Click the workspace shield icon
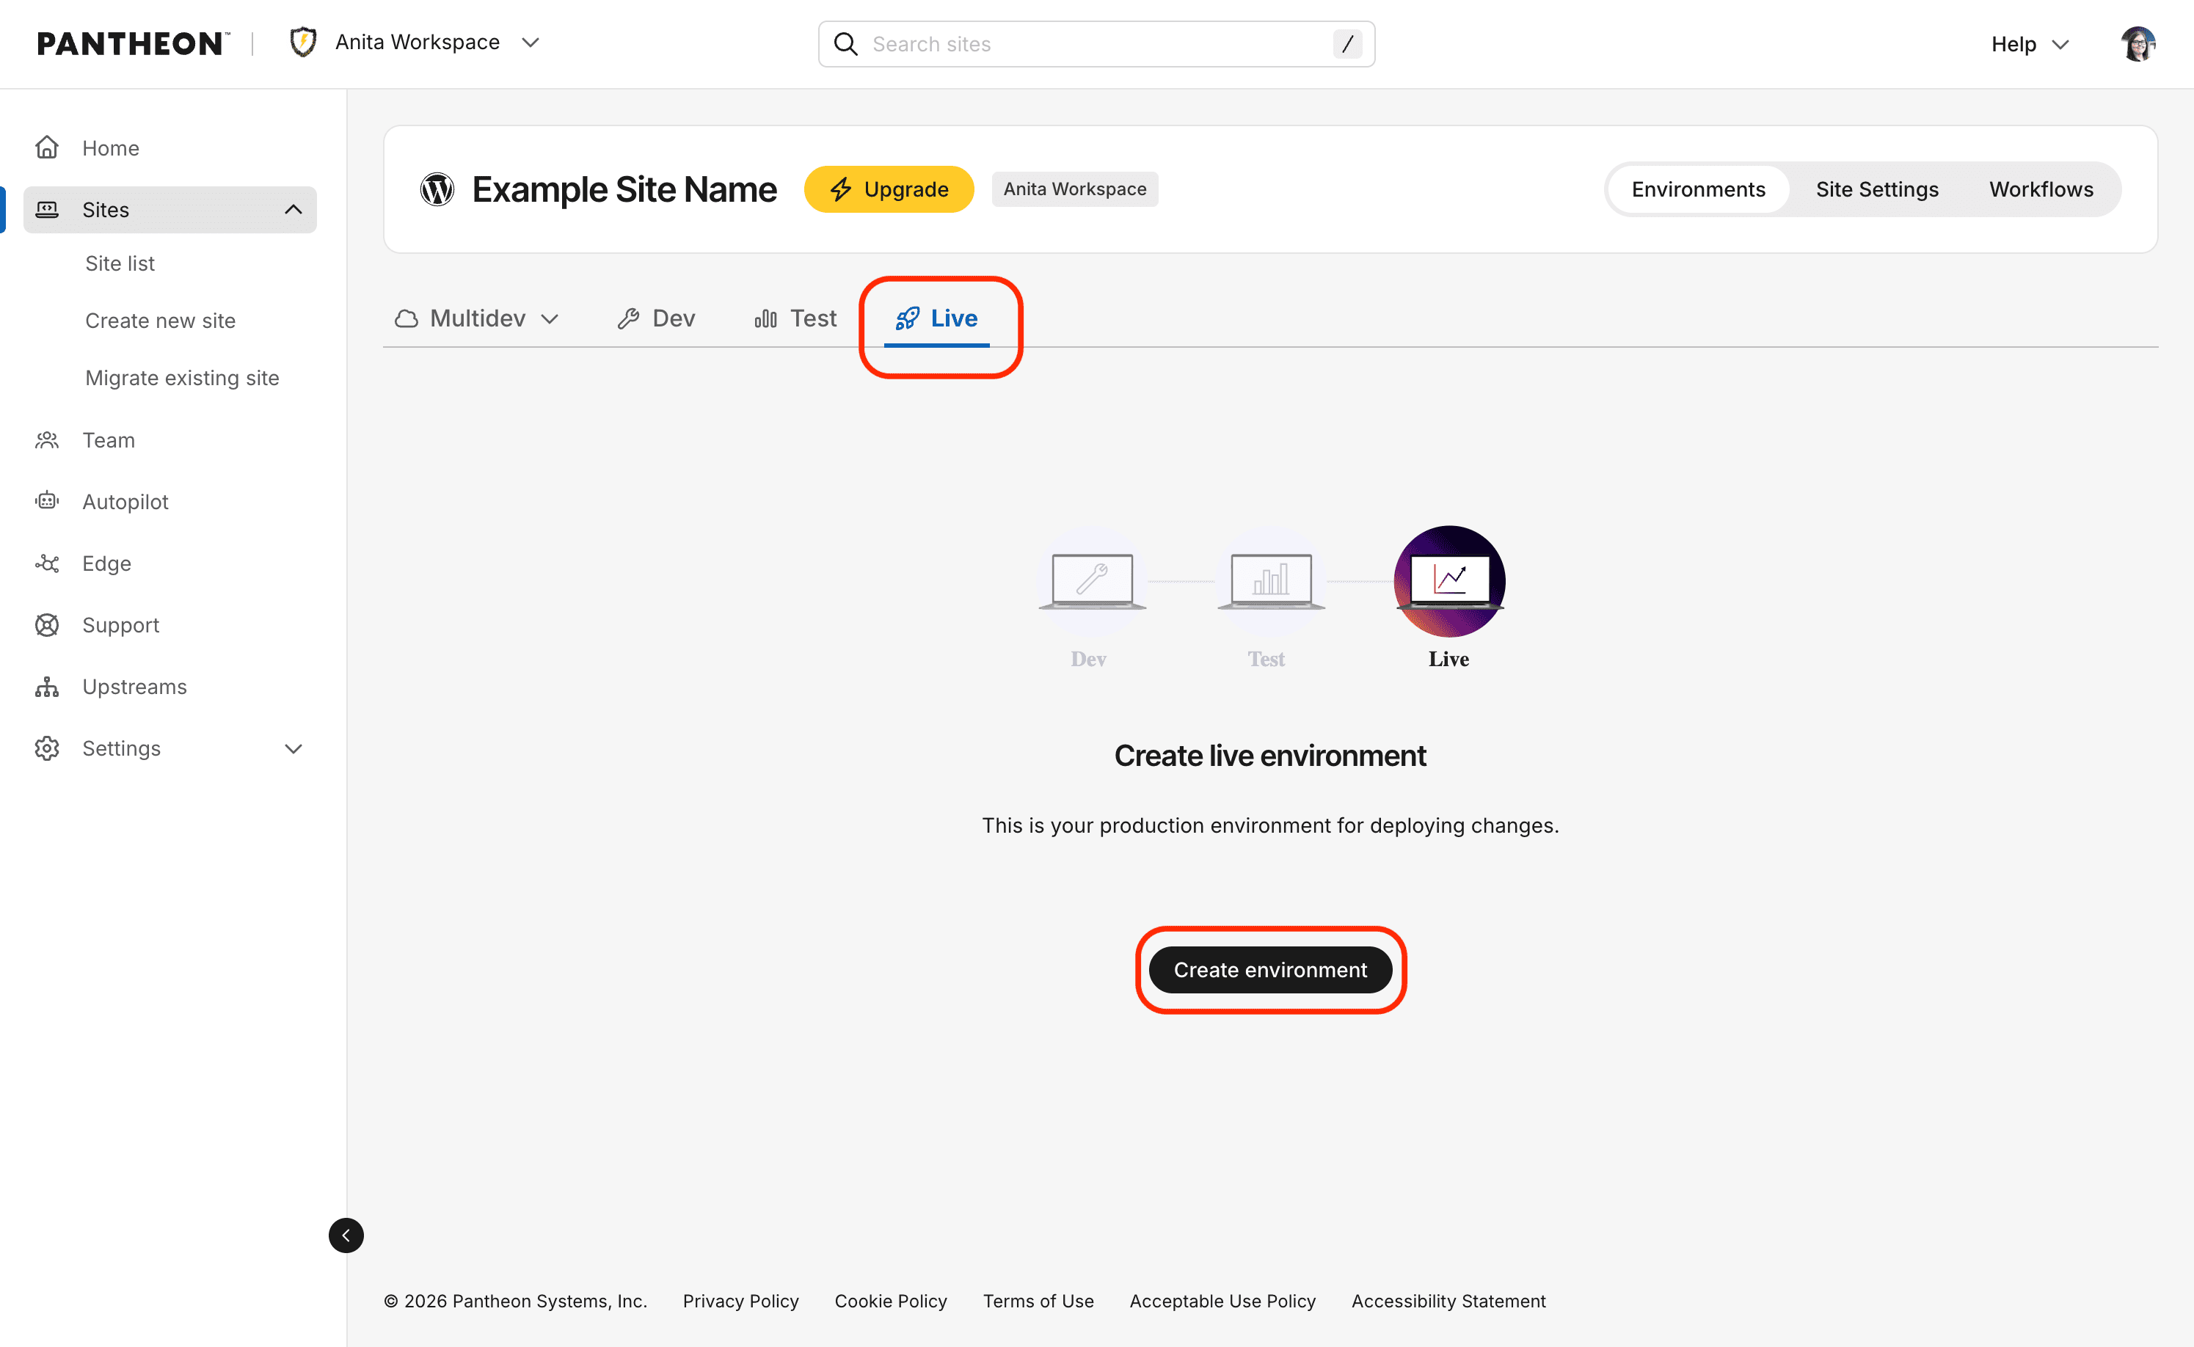 pos(304,42)
